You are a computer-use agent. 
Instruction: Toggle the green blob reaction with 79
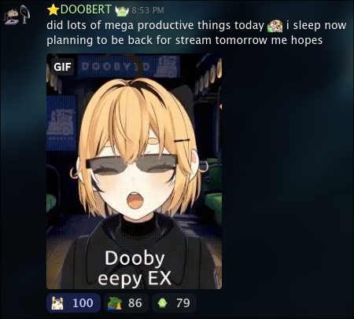coord(174,302)
